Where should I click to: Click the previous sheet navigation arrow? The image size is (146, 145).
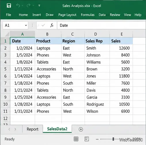tap(9, 129)
